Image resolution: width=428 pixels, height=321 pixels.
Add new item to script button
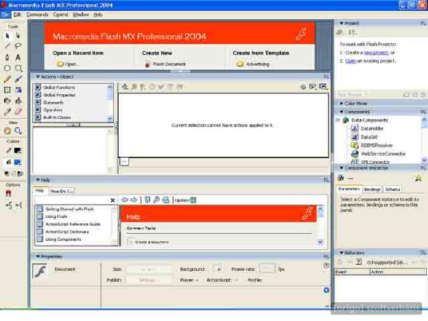pyautogui.click(x=125, y=87)
